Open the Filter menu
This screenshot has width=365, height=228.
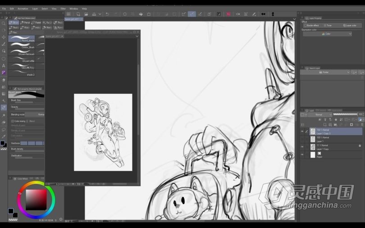63,9
